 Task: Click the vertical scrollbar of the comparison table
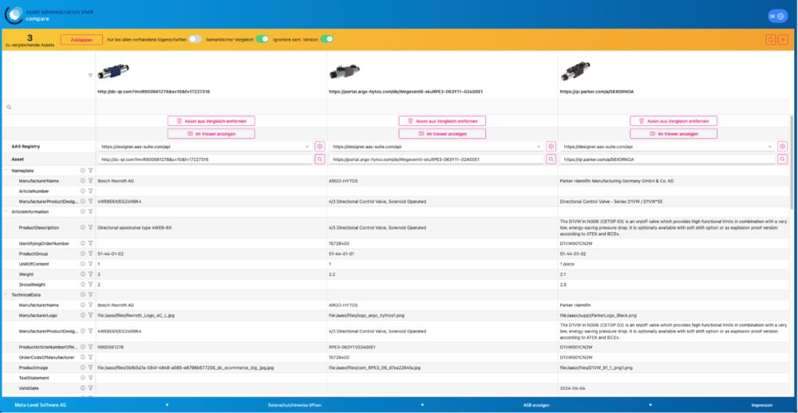[x=791, y=163]
